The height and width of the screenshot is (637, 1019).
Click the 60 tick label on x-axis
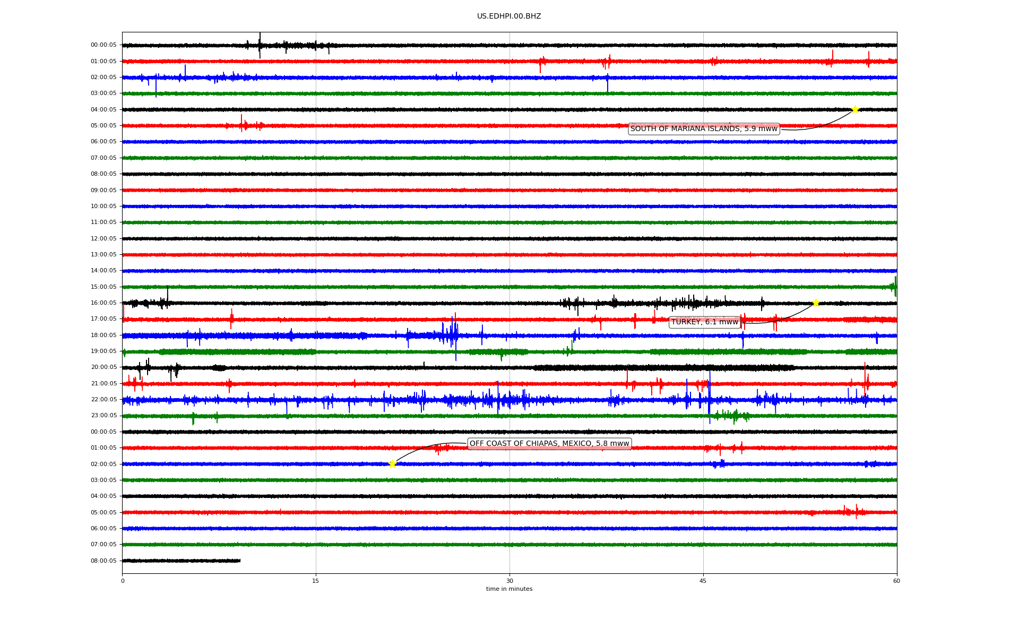tap(896, 581)
